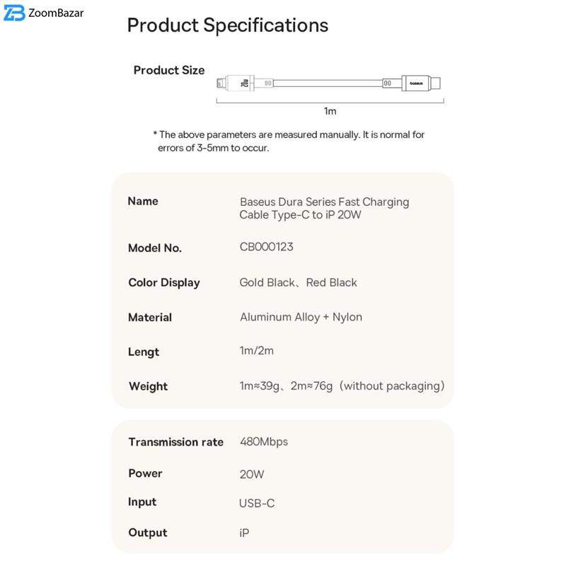Click the USB-C input value
Viewport: 566px width, 566px height.
click(257, 503)
